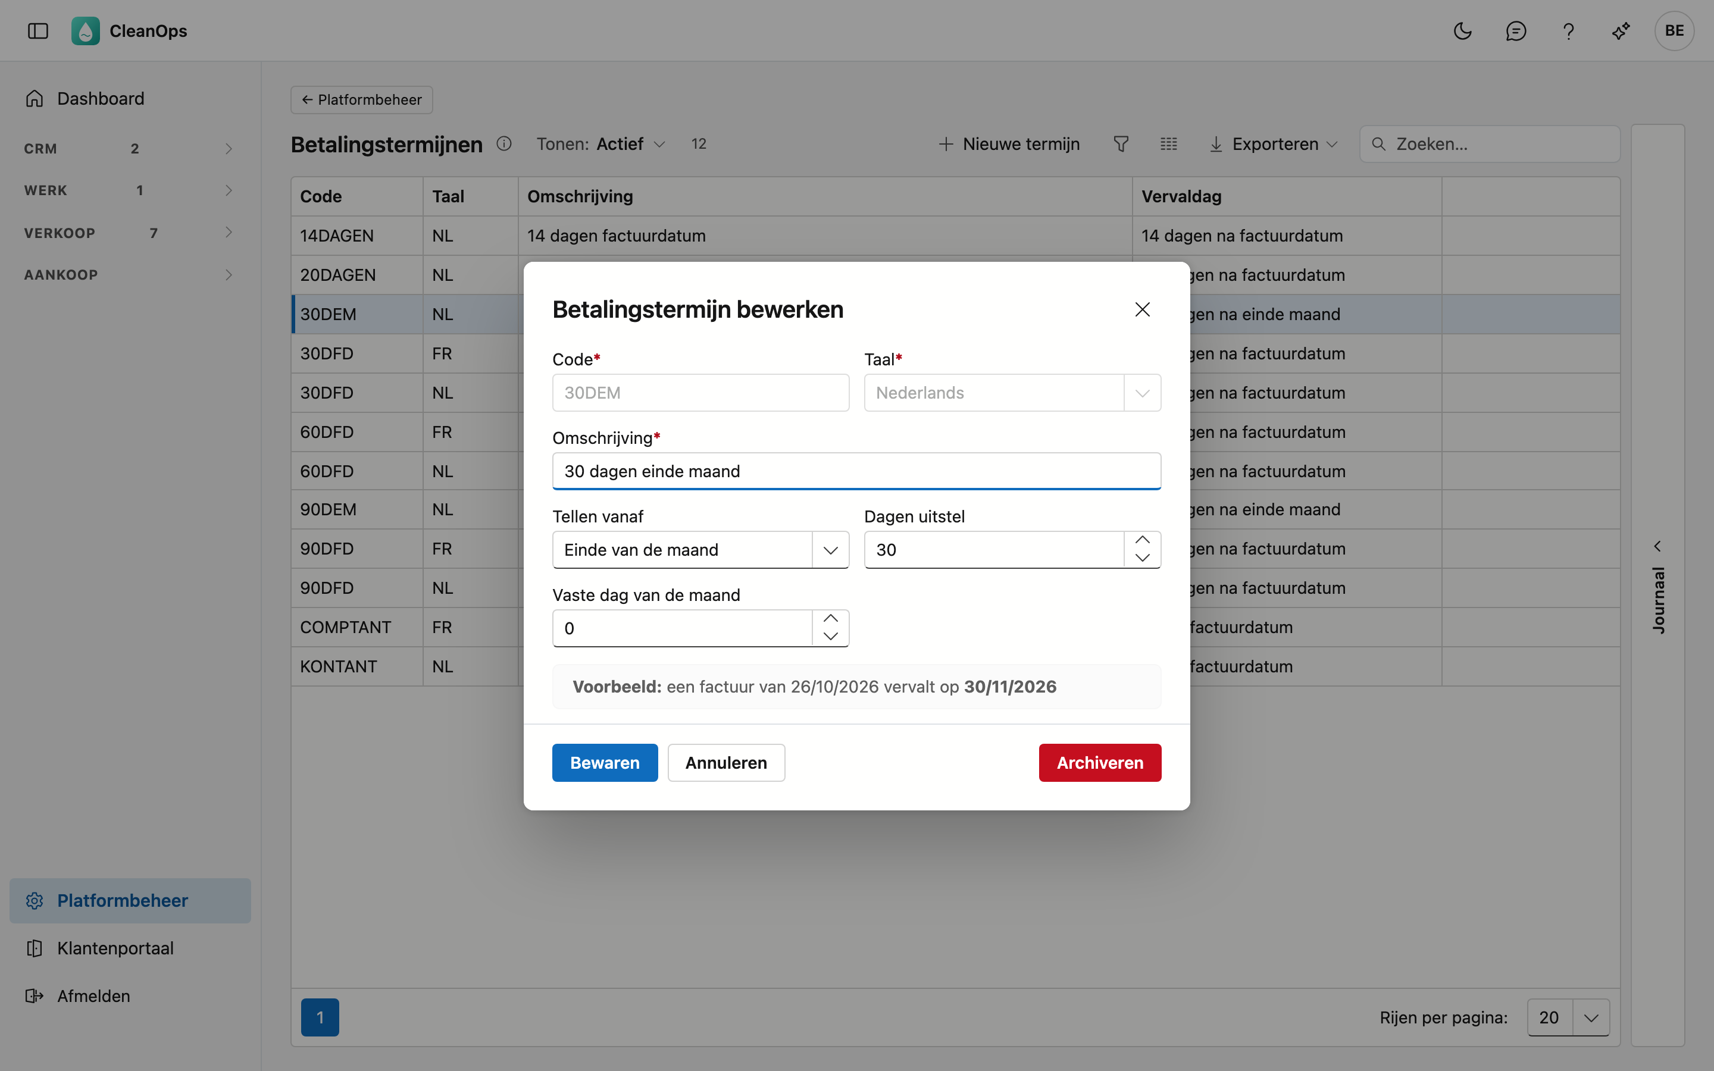Image resolution: width=1714 pixels, height=1071 pixels.
Task: Click the Annuleren button
Action: pyautogui.click(x=726, y=763)
